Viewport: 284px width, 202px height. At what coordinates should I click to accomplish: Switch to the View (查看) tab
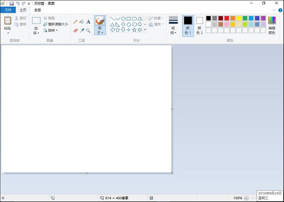(37, 10)
